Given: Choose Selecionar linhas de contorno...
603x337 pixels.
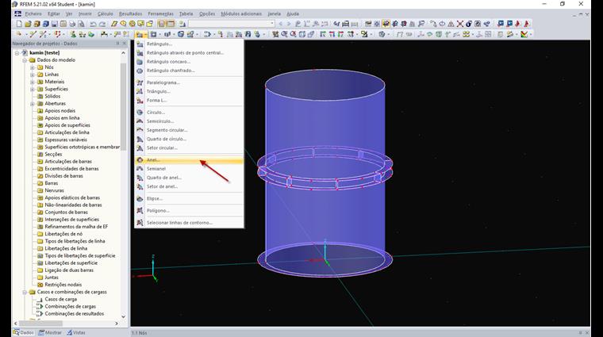Looking at the screenshot, I should click(x=189, y=223).
